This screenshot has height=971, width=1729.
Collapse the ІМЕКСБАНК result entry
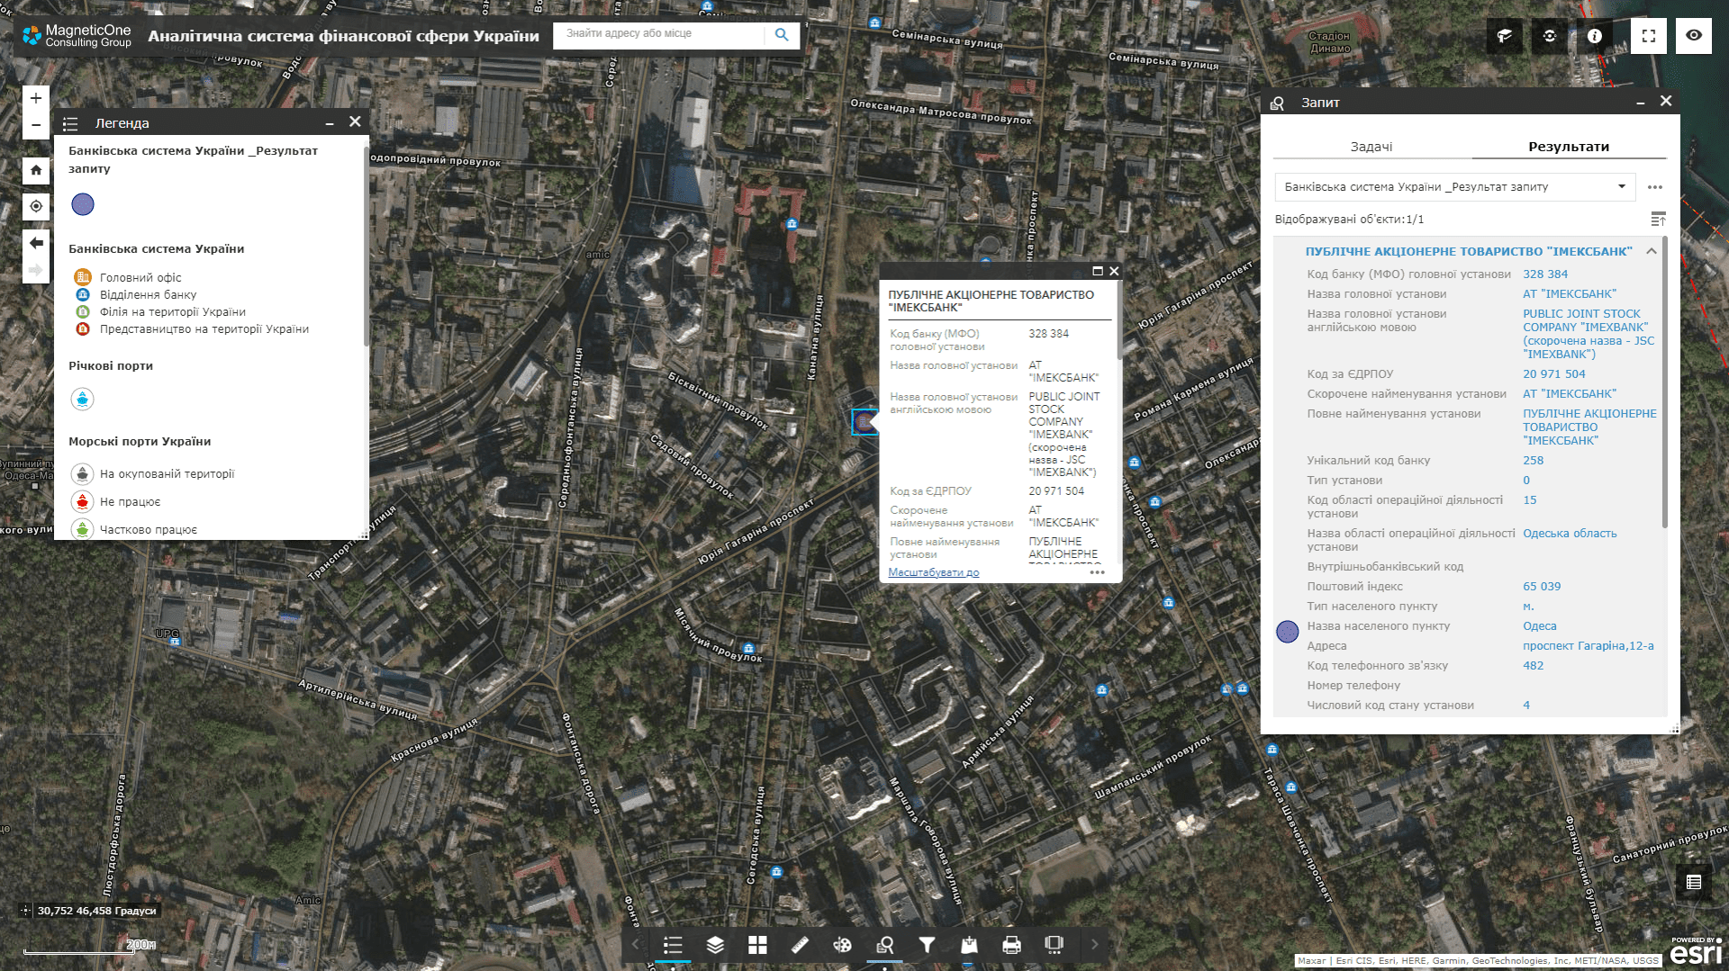point(1652,252)
